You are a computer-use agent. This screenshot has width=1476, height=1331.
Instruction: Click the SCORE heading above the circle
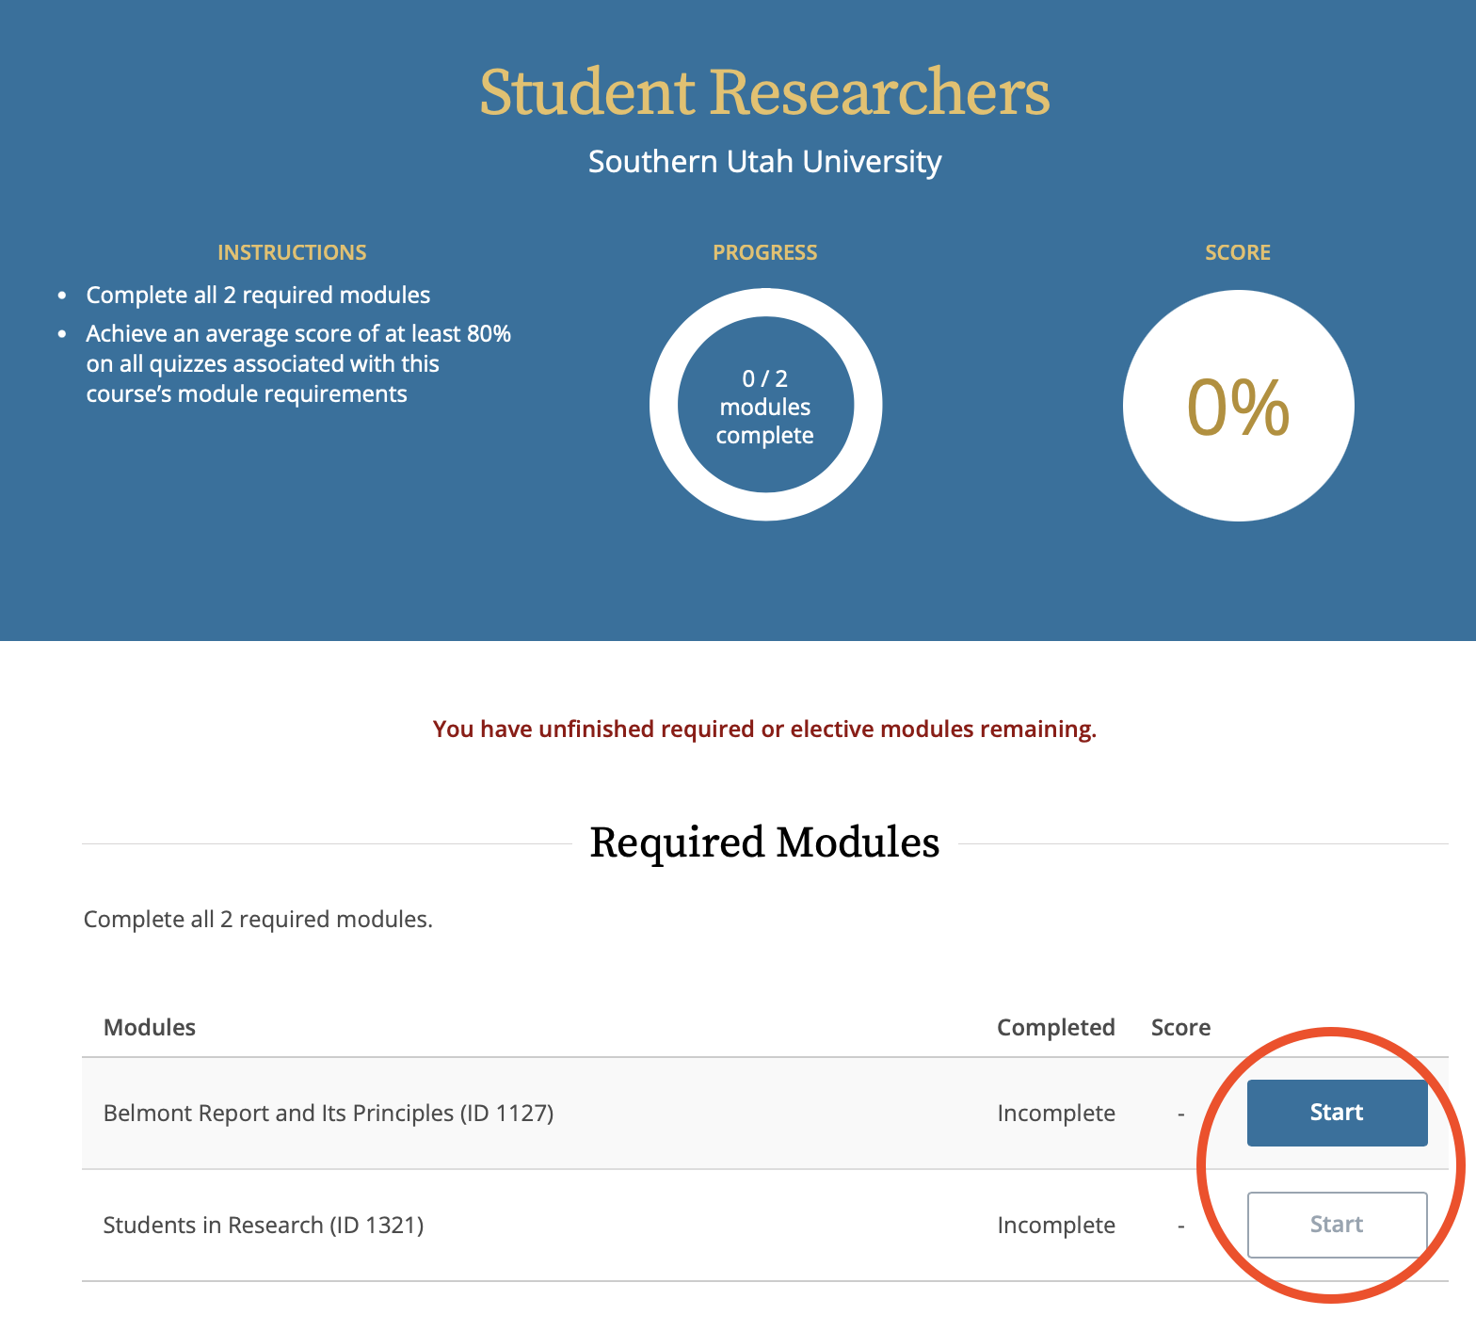tap(1238, 252)
